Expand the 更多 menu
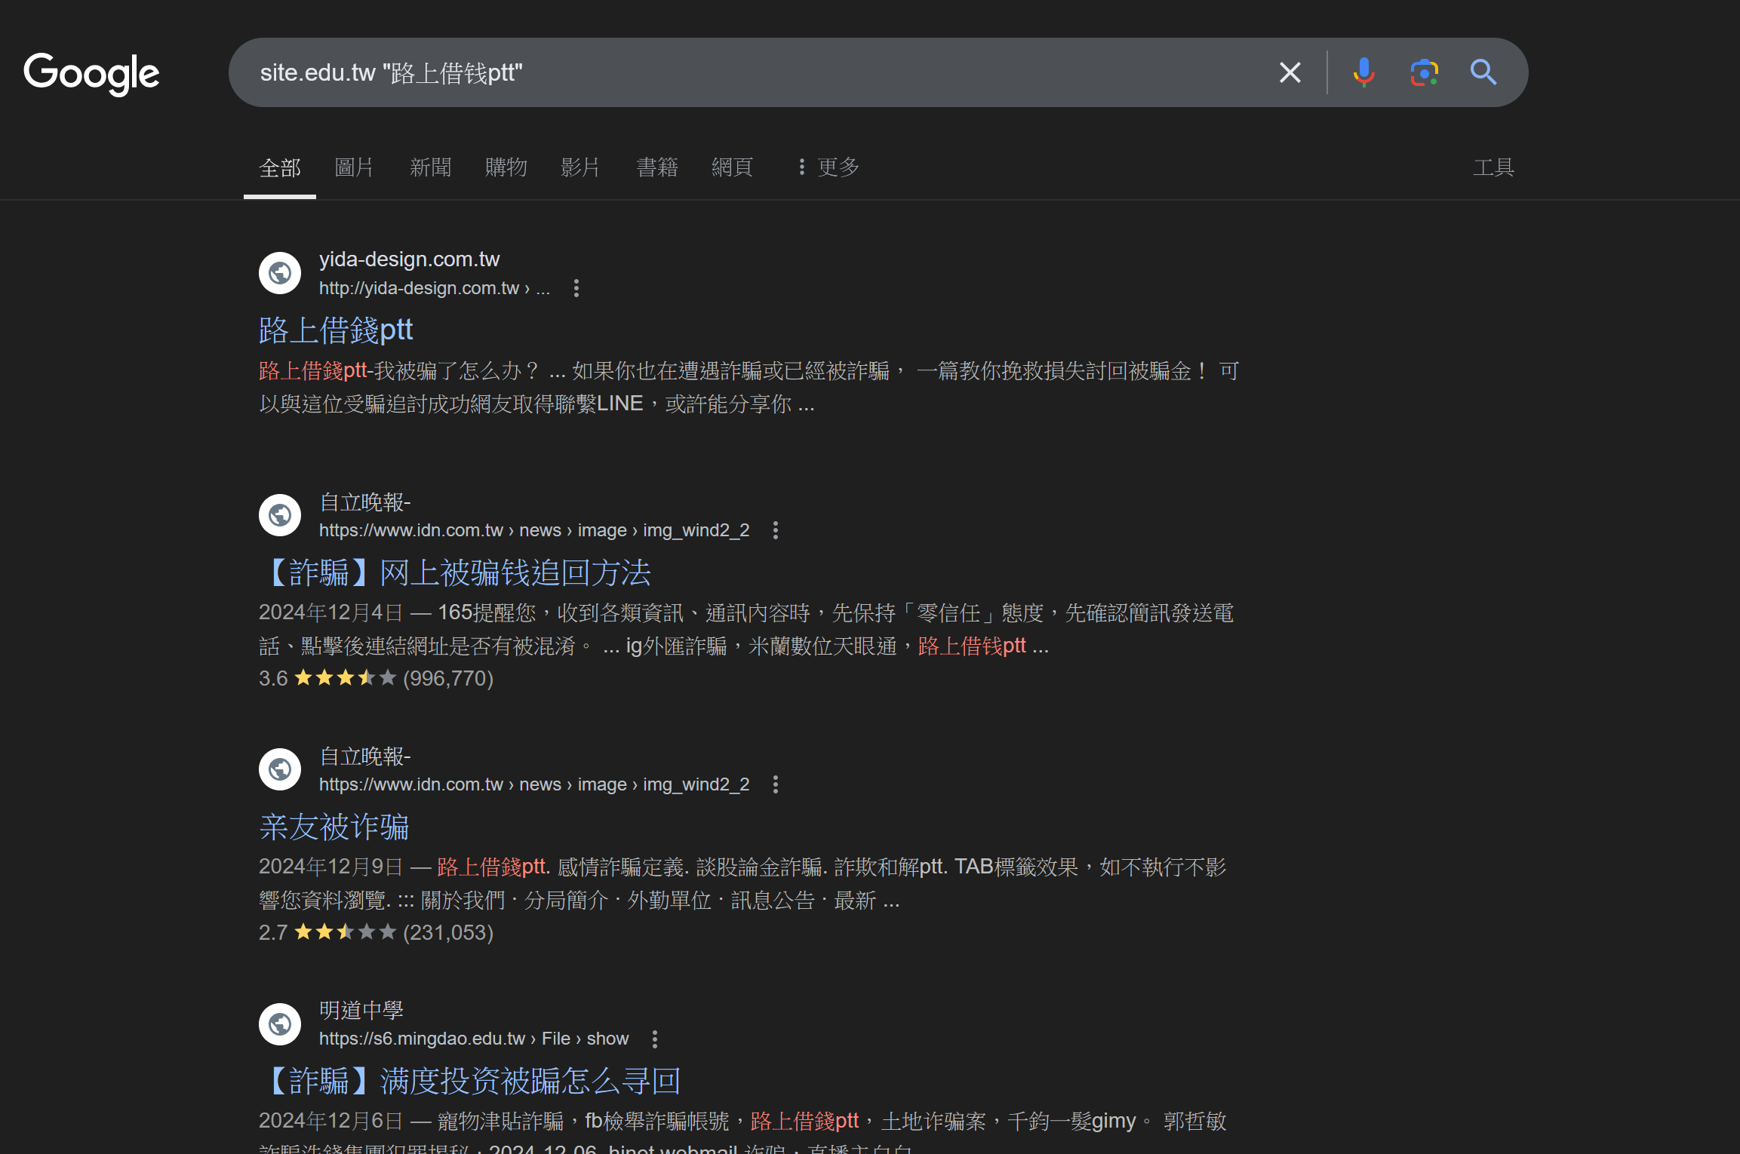Image resolution: width=1740 pixels, height=1154 pixels. pos(828,167)
